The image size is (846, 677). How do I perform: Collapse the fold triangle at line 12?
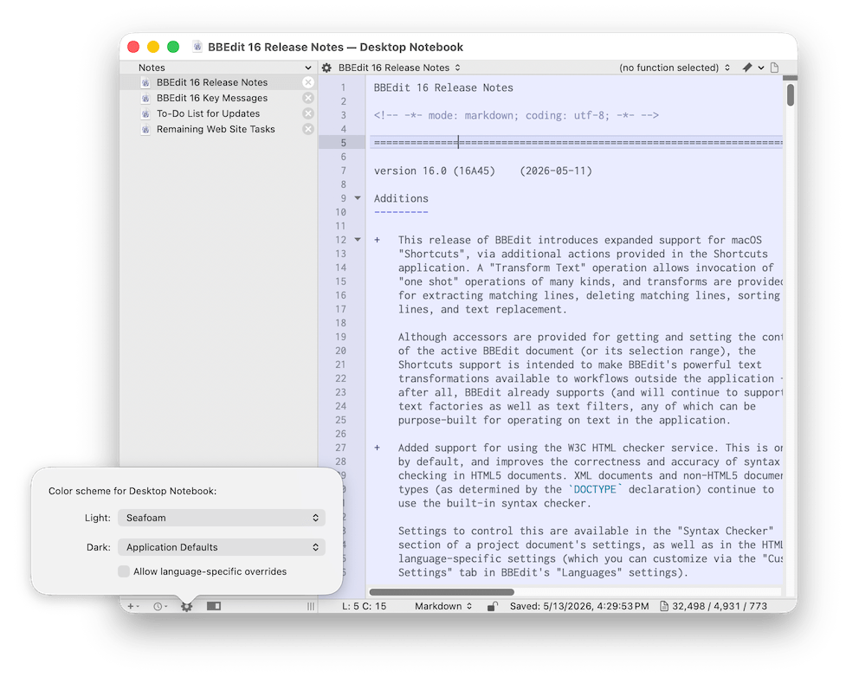pos(358,240)
